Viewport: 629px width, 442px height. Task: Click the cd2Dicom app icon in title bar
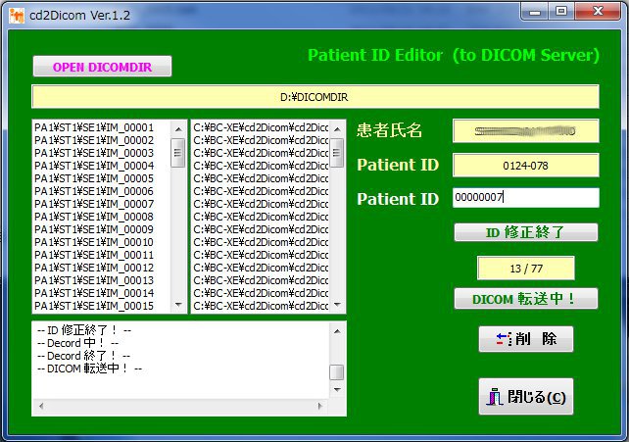pos(17,16)
